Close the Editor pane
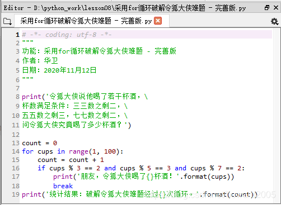The image size is (281, 205). [x=276, y=8]
